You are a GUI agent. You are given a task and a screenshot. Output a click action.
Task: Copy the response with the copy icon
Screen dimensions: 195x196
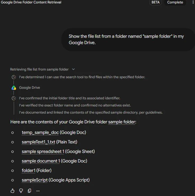coord(29,191)
